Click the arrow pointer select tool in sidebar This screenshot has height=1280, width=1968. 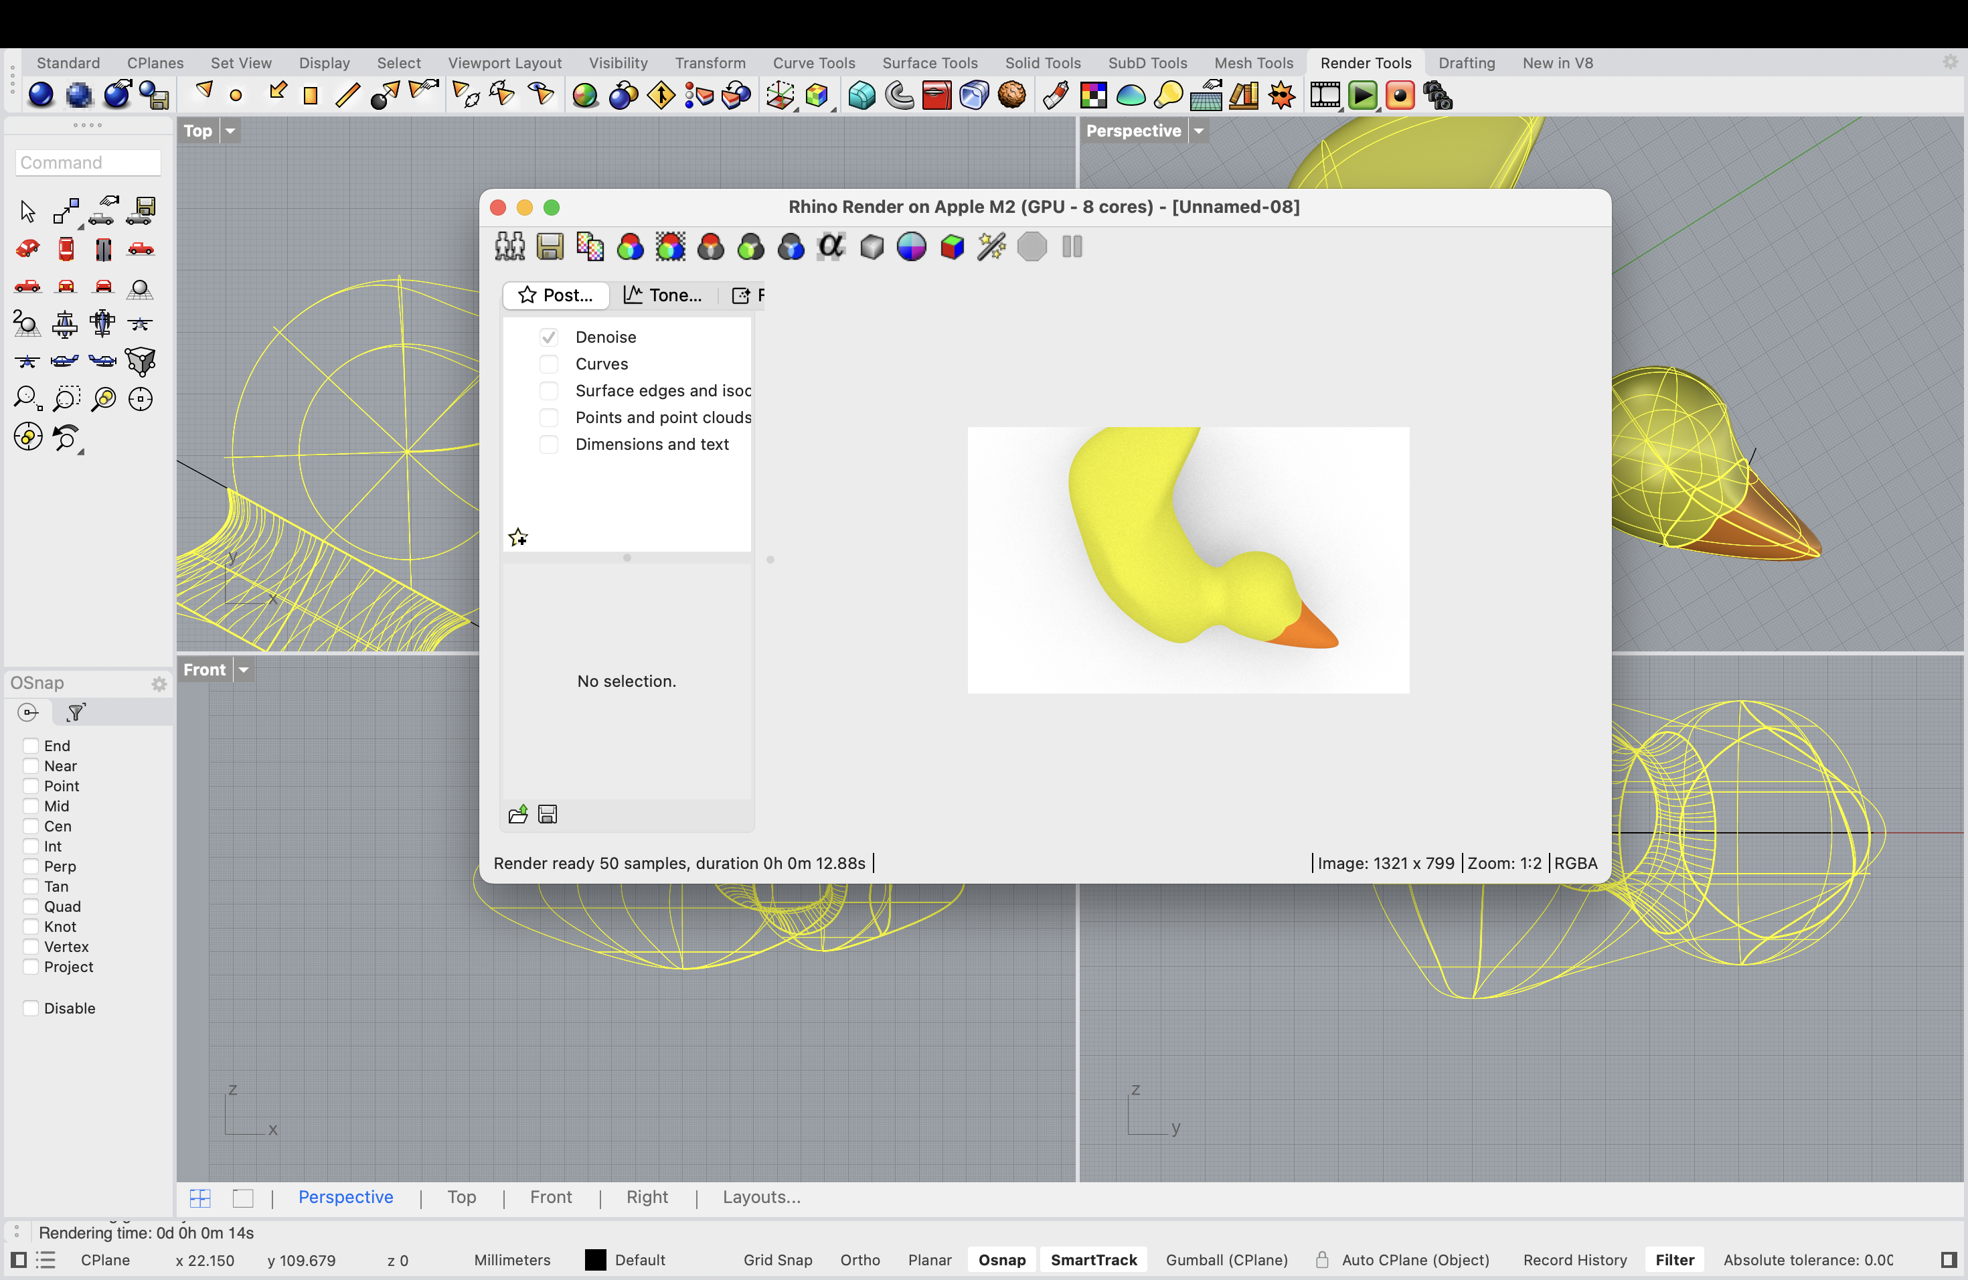click(x=27, y=212)
